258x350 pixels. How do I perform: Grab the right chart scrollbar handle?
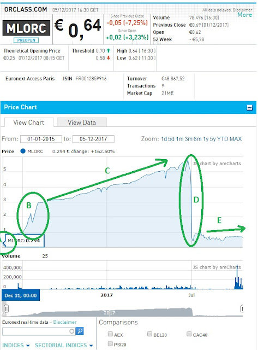click(x=242, y=308)
